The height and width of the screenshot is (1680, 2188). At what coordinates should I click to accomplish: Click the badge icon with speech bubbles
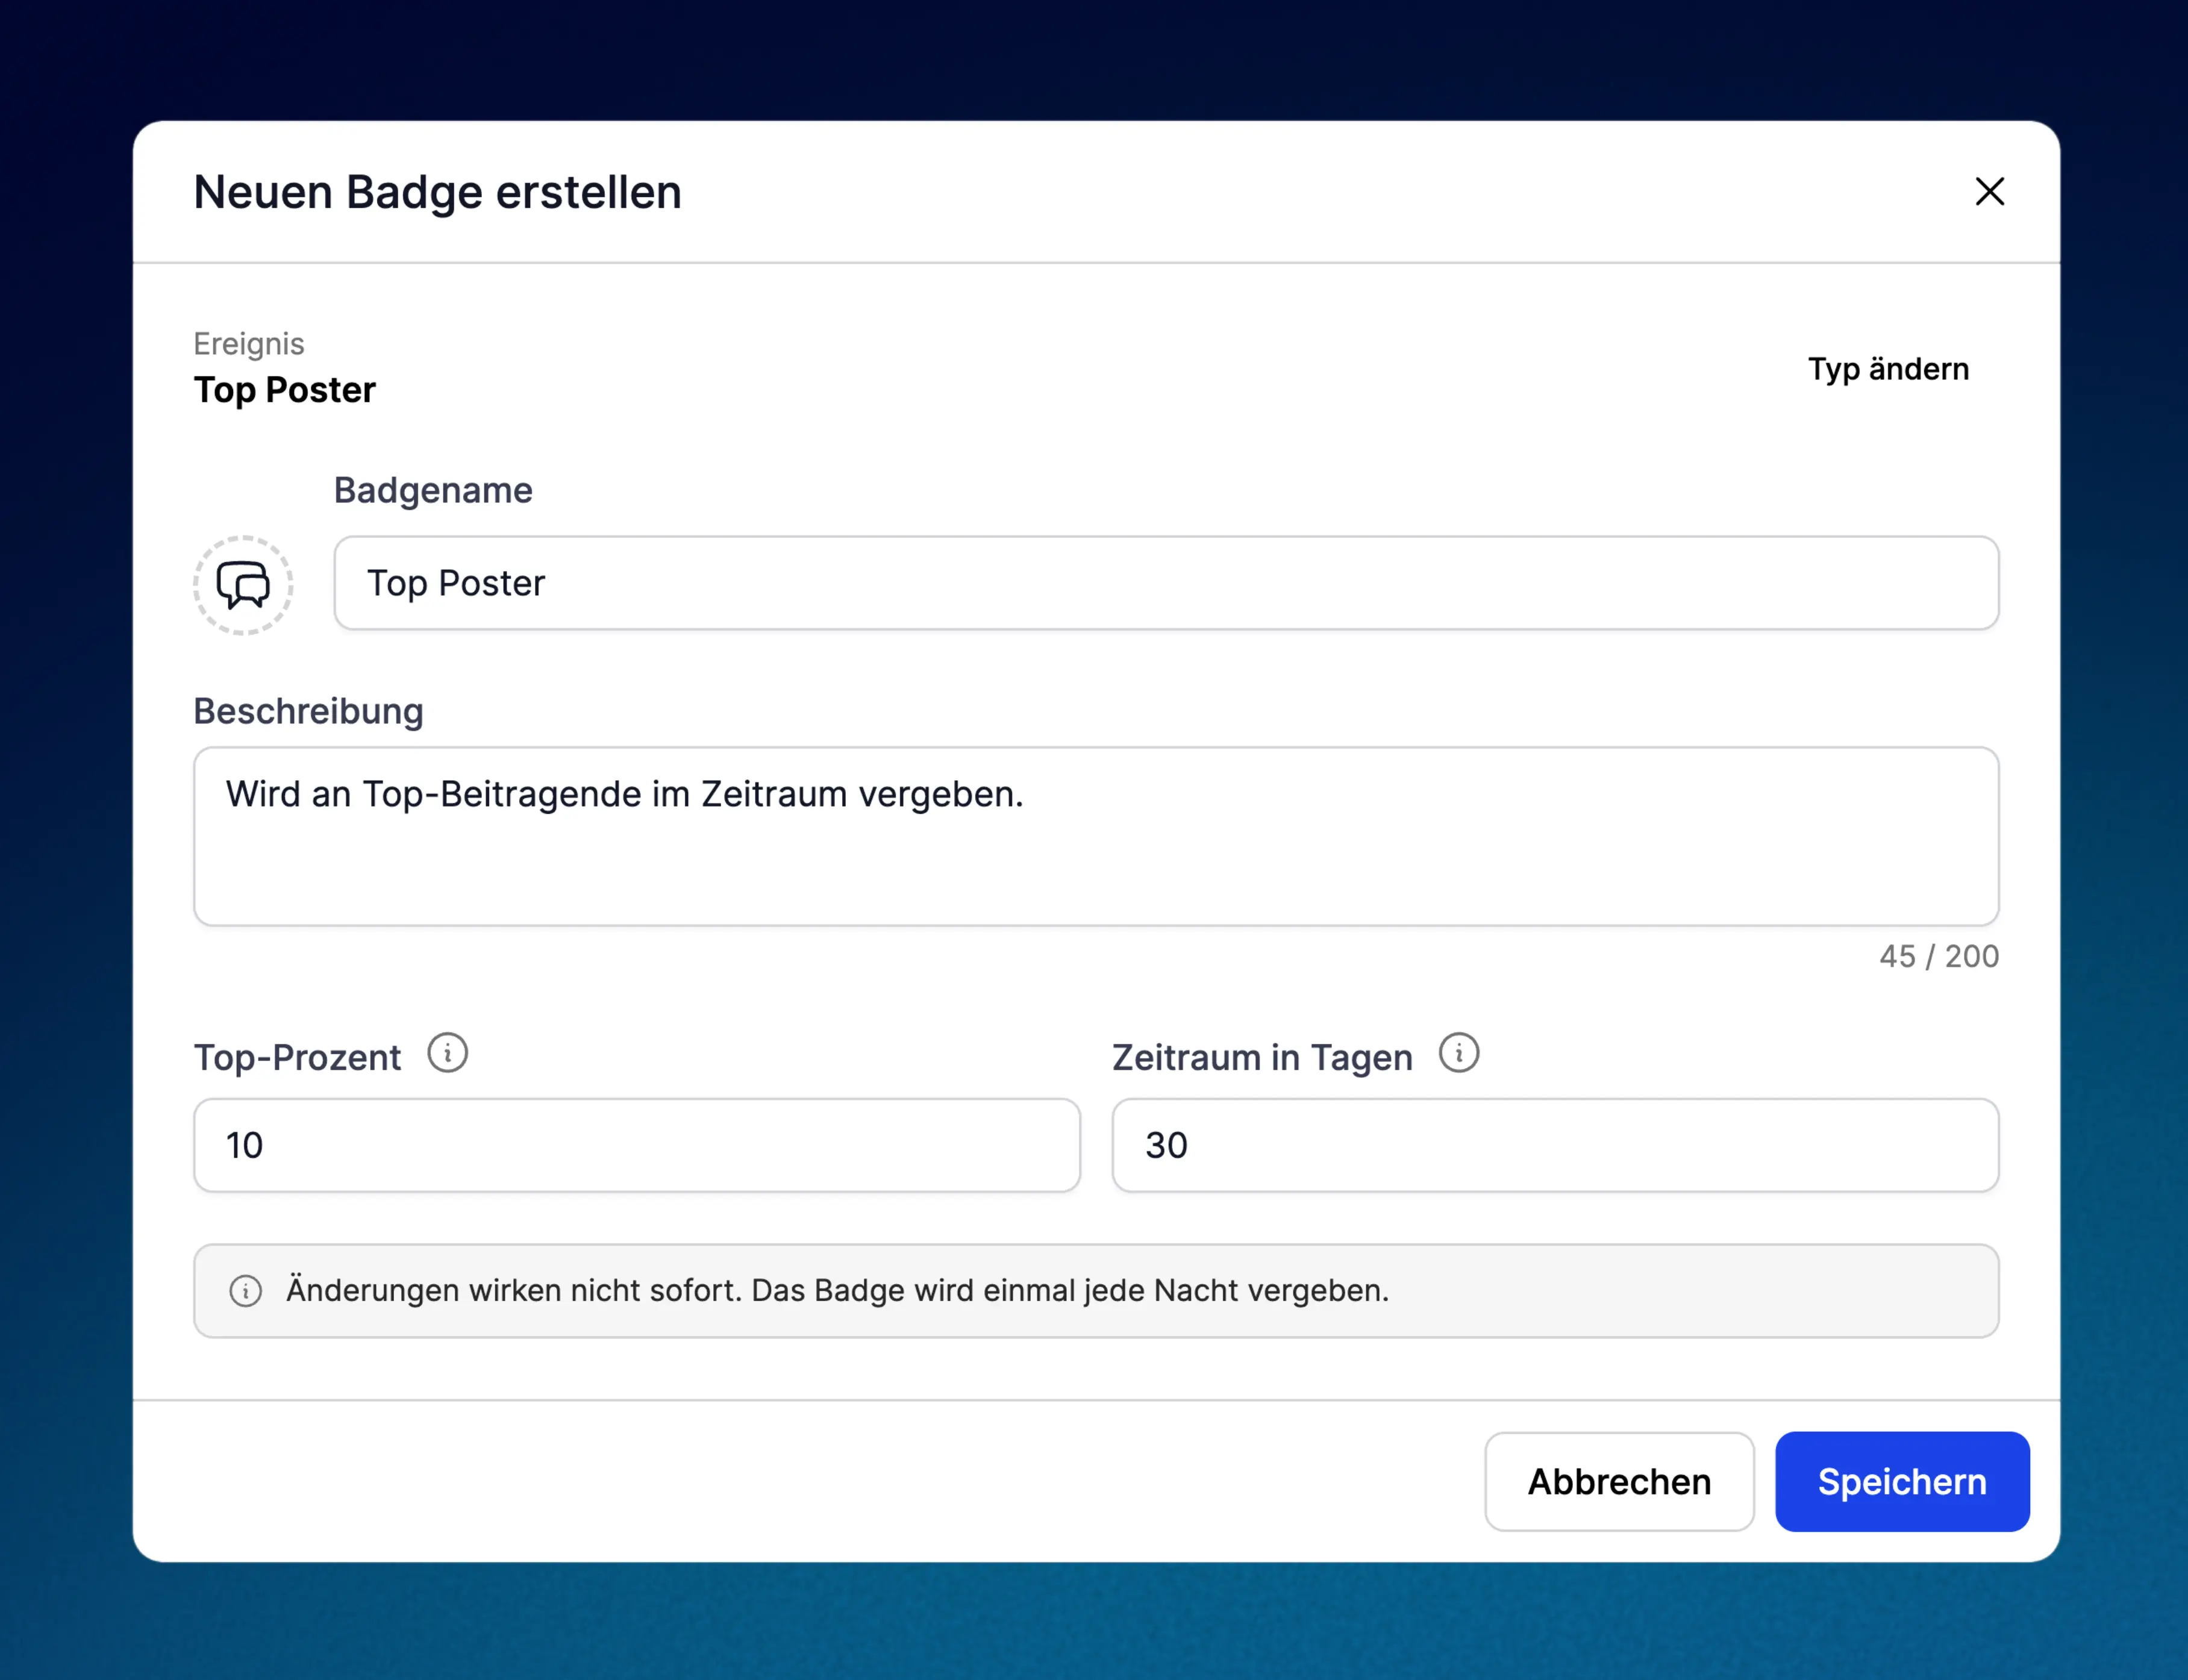pos(243,585)
